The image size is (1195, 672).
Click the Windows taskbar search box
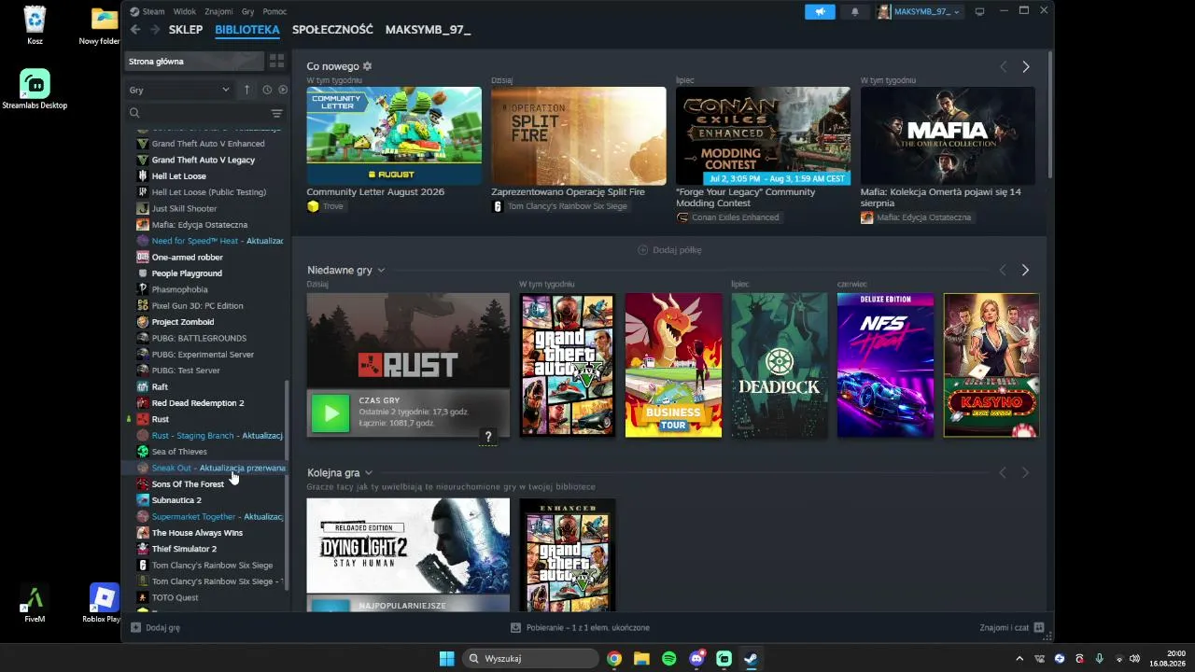pos(530,658)
